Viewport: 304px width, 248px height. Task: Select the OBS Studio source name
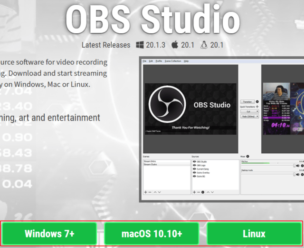click(201, 162)
